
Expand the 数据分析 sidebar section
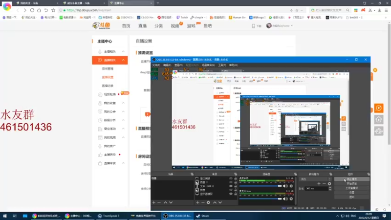[123, 120]
